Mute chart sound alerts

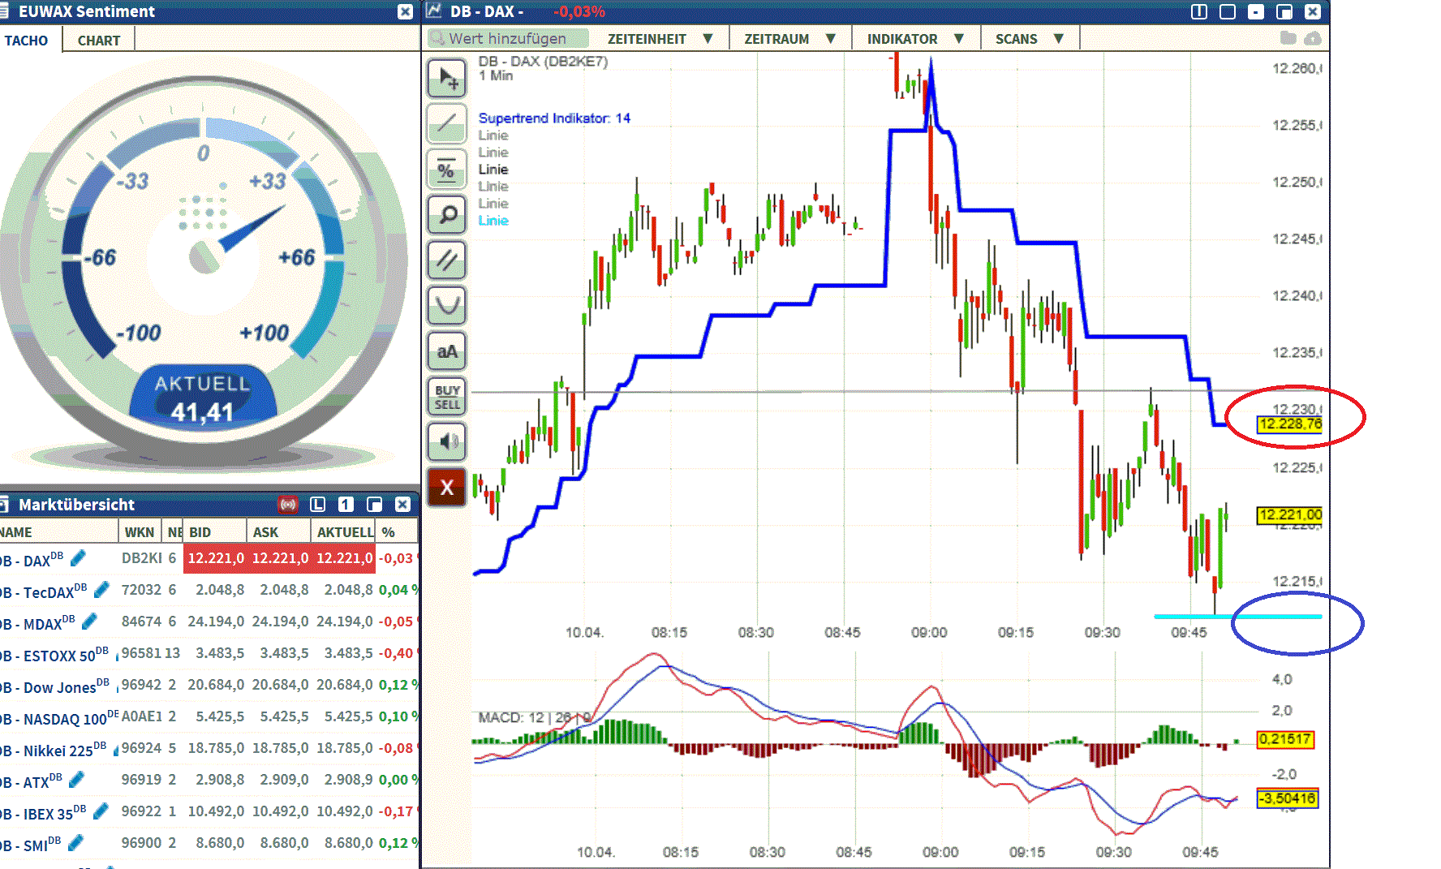446,441
